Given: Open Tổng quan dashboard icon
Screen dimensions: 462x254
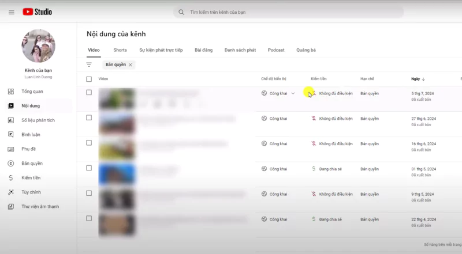Looking at the screenshot, I should click(11, 92).
